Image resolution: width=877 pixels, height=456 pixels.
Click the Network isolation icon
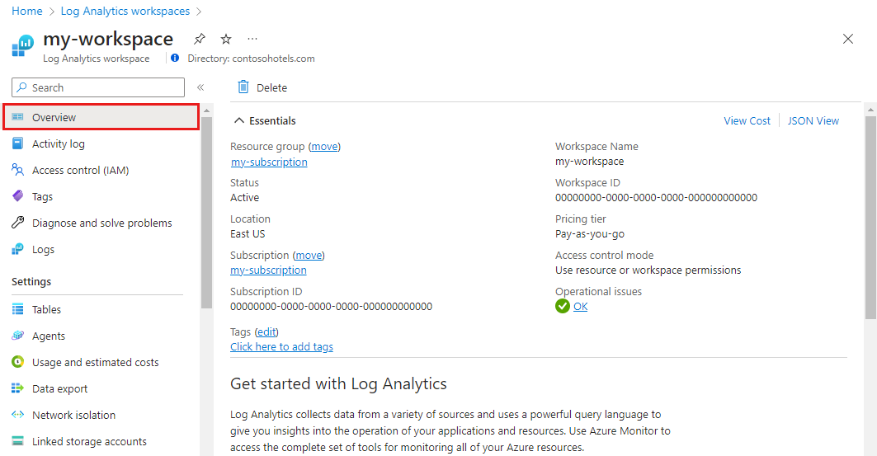[x=18, y=415]
